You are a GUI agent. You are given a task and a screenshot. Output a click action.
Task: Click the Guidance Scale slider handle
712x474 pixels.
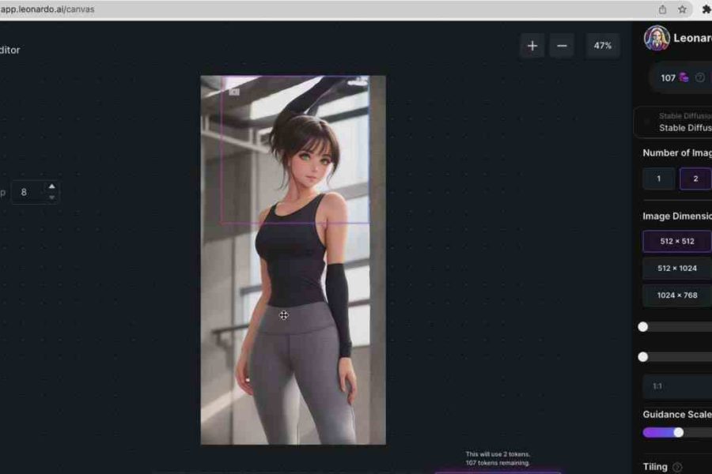[x=678, y=432]
